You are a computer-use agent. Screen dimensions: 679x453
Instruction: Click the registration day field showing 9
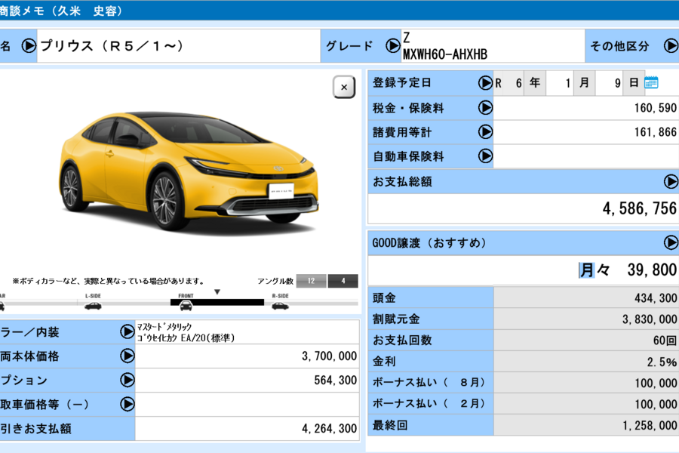(x=610, y=83)
